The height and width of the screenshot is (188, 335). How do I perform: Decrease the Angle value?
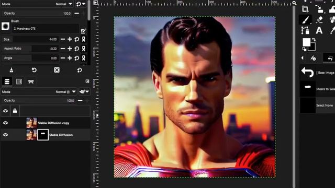(x=63, y=58)
